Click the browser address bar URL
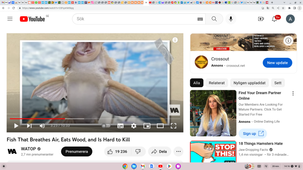Screen dimensions: 303x170 (x=48, y=8)
